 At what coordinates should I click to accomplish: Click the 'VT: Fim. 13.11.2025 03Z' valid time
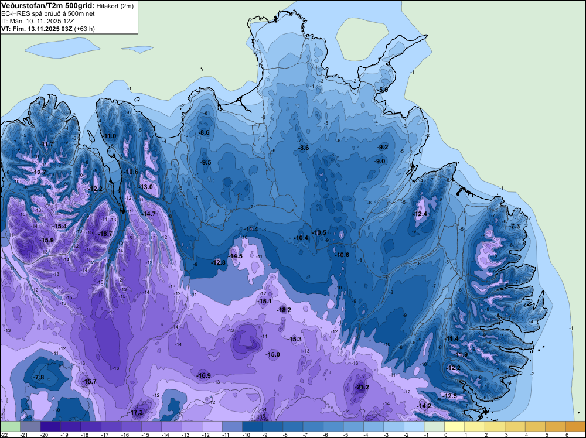[37, 29]
